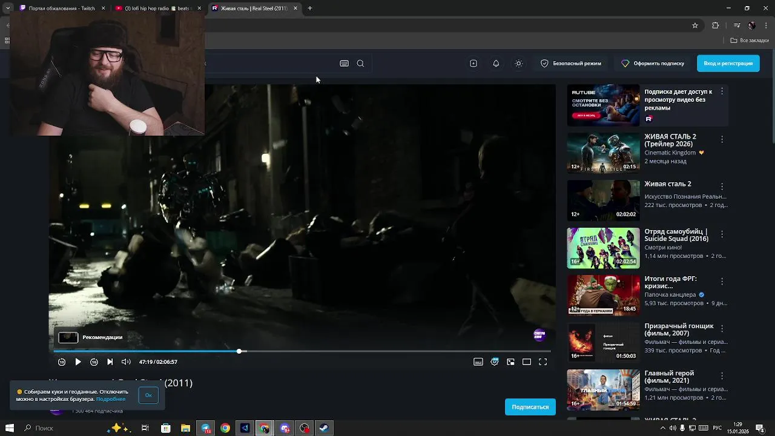Open Chrome three-dot menu

point(766,25)
